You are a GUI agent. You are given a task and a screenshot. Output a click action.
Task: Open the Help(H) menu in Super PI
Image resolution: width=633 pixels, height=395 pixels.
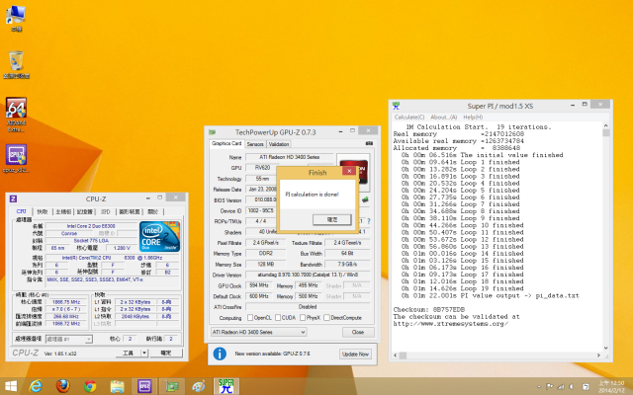pyautogui.click(x=473, y=118)
